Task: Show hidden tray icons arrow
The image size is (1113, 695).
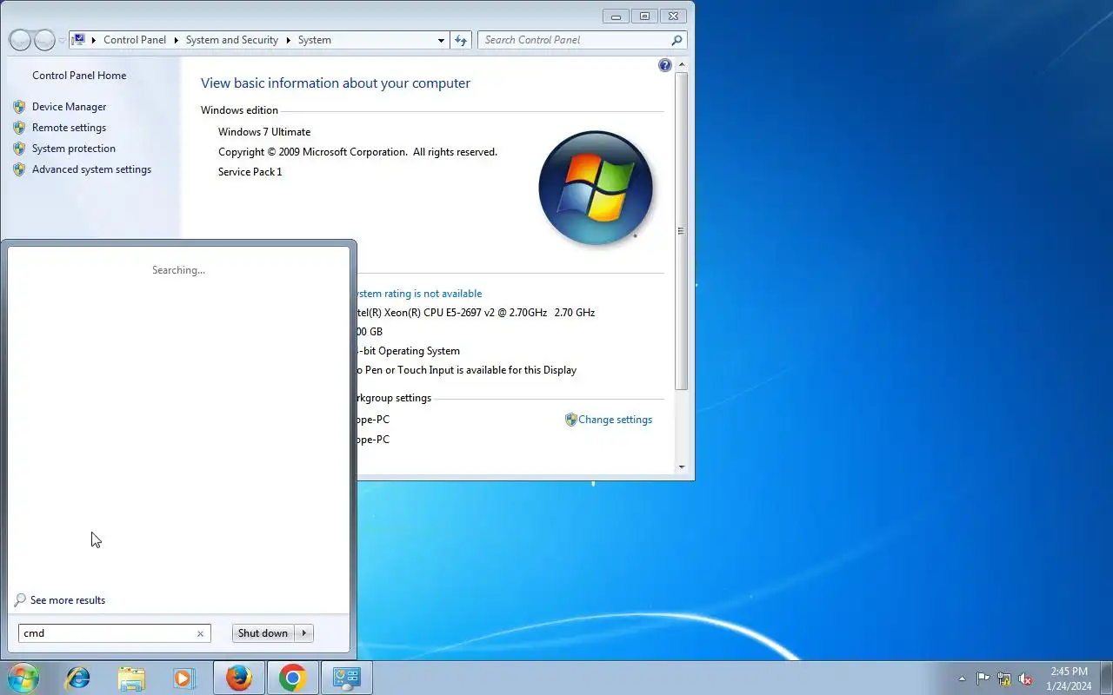Action: 962,678
